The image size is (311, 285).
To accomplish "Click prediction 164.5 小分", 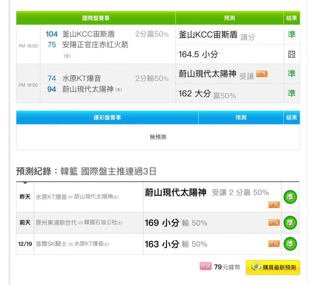I will coord(198,54).
